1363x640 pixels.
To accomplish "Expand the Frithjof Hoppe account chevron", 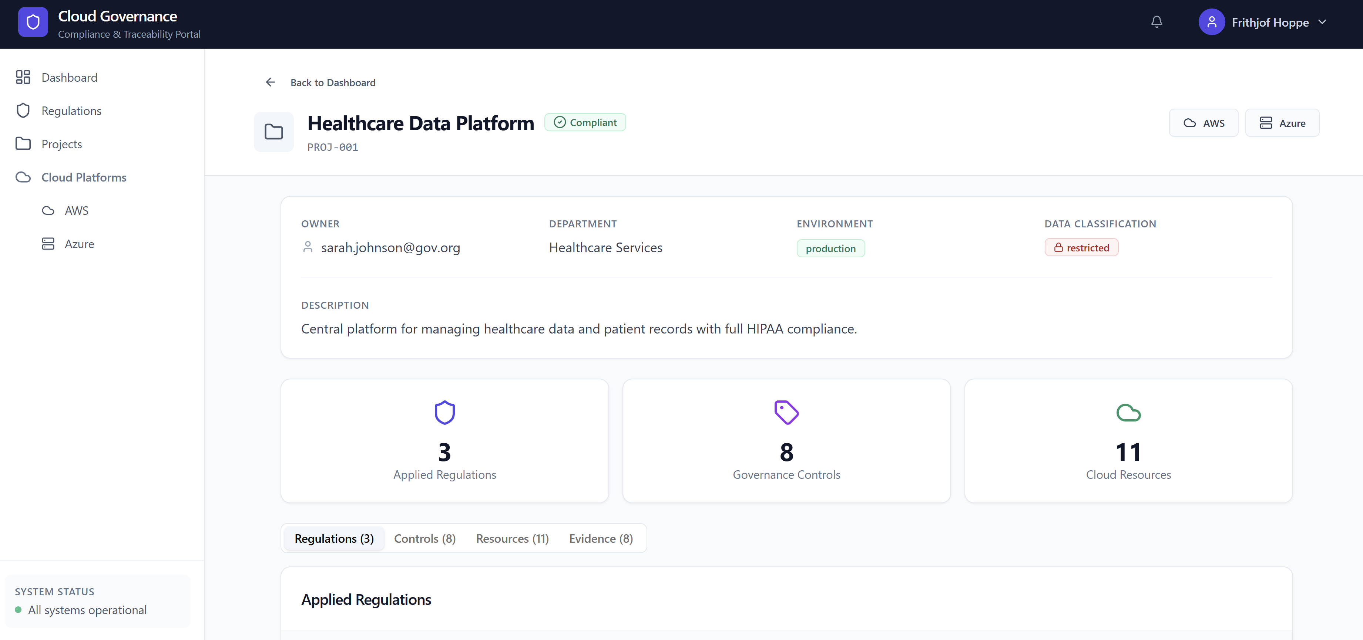I will 1322,22.
